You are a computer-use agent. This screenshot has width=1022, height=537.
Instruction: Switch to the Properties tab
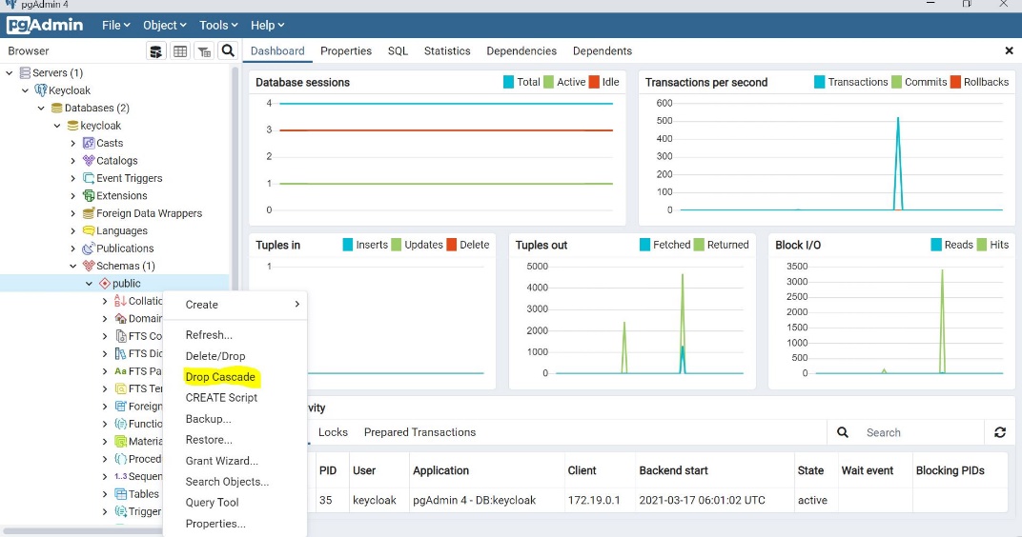tap(346, 50)
